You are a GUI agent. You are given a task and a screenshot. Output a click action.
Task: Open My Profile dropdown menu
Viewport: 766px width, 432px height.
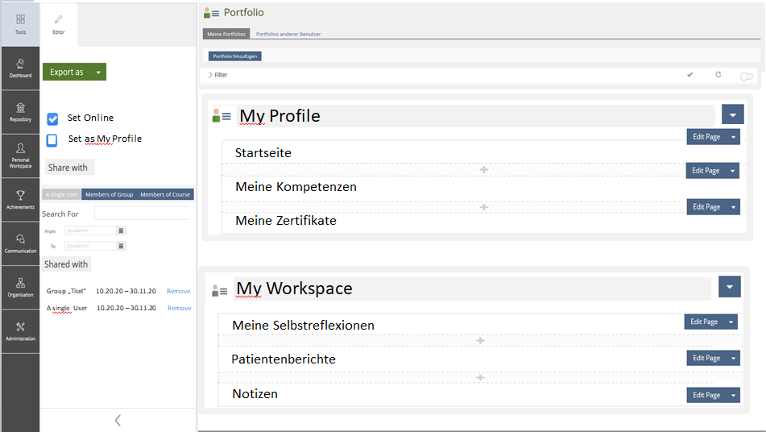point(732,114)
